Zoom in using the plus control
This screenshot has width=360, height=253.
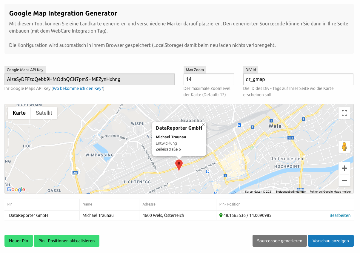click(x=344, y=168)
